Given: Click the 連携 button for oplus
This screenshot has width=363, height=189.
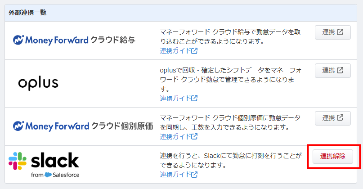Looking at the screenshot, I should pyautogui.click(x=333, y=70).
